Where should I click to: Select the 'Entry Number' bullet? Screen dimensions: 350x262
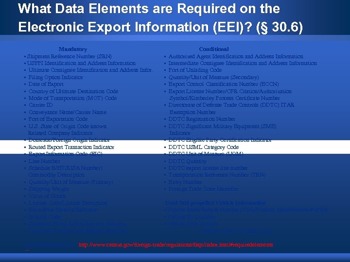click(x=185, y=182)
